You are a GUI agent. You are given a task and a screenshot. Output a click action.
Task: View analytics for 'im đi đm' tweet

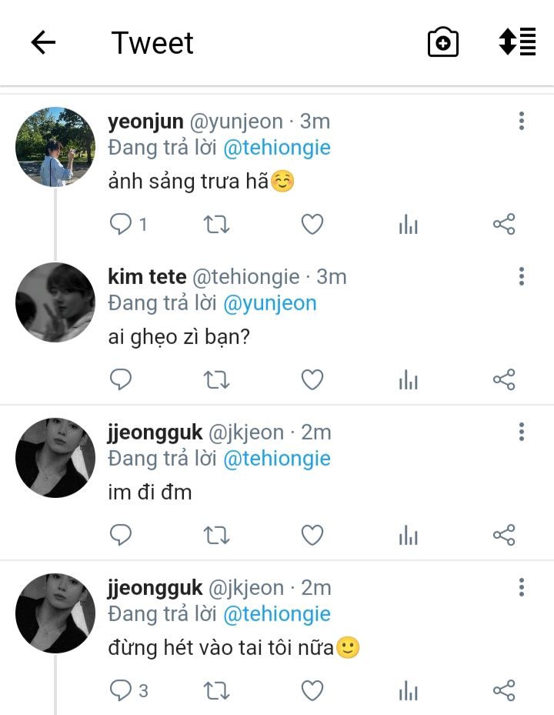click(408, 535)
